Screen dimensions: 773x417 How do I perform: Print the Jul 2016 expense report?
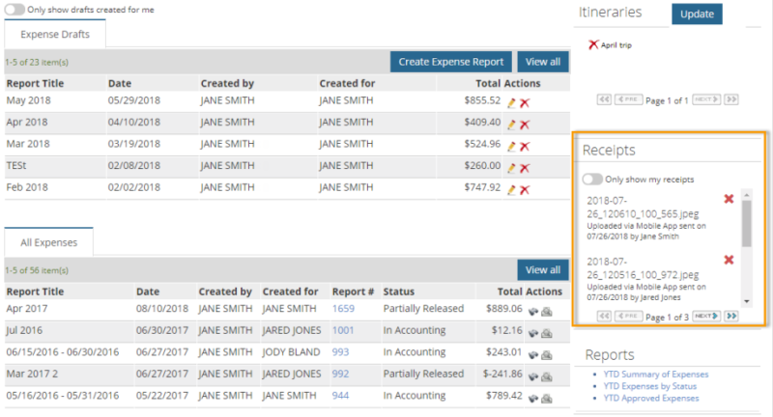[547, 333]
